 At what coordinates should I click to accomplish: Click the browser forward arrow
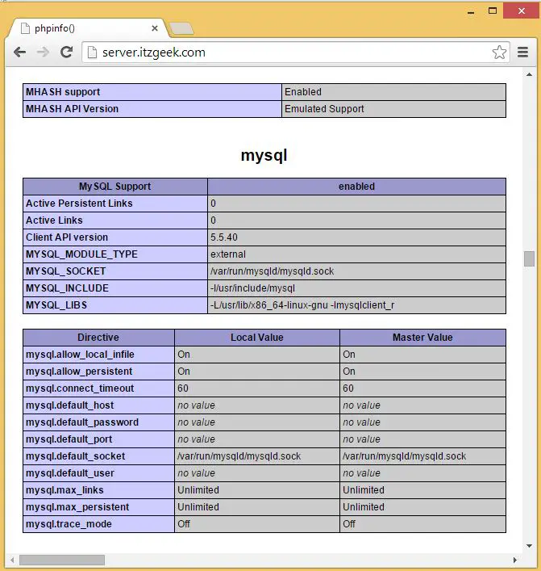[x=43, y=52]
